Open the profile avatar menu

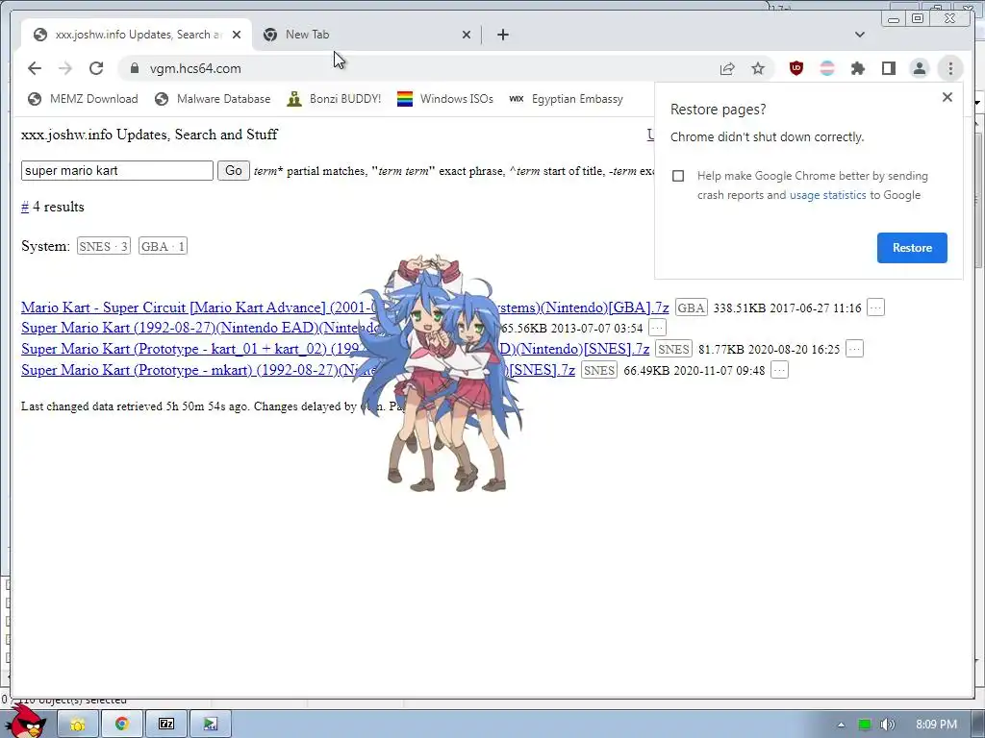pyautogui.click(x=920, y=68)
